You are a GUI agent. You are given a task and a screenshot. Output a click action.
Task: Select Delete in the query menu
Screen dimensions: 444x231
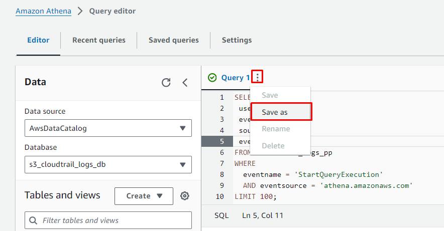click(x=273, y=146)
